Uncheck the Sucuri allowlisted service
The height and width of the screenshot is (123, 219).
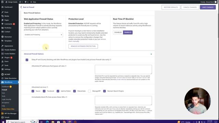pos(33,91)
